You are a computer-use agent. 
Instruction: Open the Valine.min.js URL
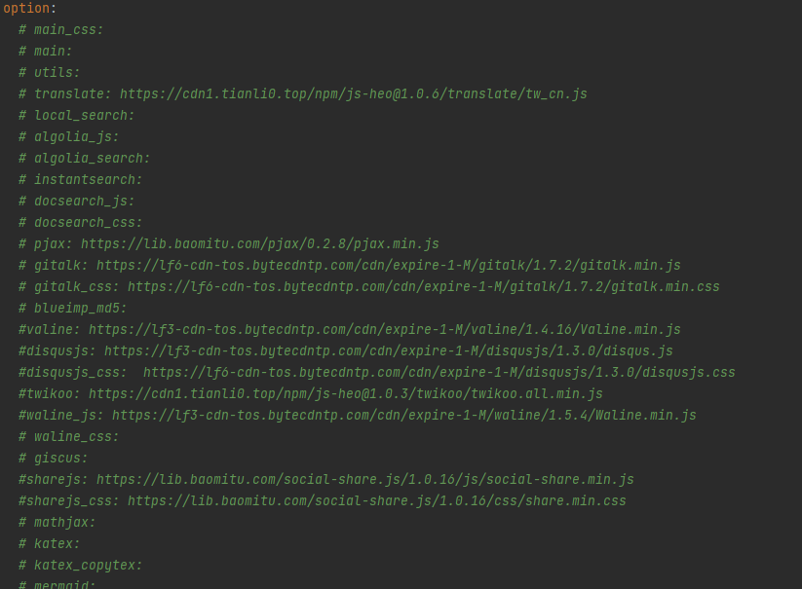point(384,330)
